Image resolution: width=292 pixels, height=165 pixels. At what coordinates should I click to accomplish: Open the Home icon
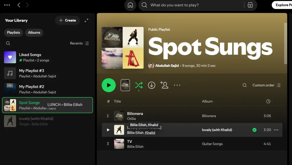[130, 5]
